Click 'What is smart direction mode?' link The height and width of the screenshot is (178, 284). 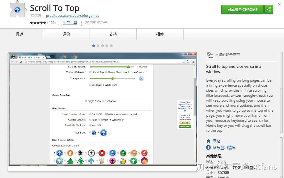click(121, 114)
